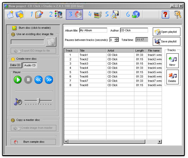Select Use an existing disc image file
Image resolution: width=188 pixels, height=158 pixels.
(13, 35)
